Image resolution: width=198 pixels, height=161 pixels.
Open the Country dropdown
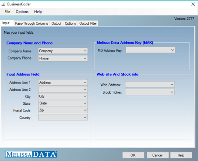point(63,117)
